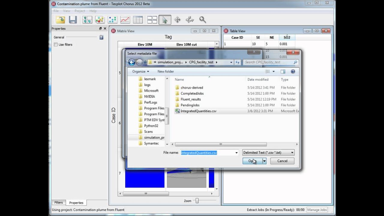Screen dimensions: 384x216
Task: Expand the Organize dropdown
Action: pos(141,71)
